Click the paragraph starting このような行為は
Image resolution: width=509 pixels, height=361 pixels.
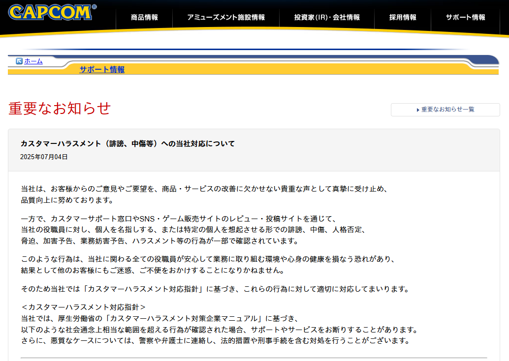click(208, 265)
